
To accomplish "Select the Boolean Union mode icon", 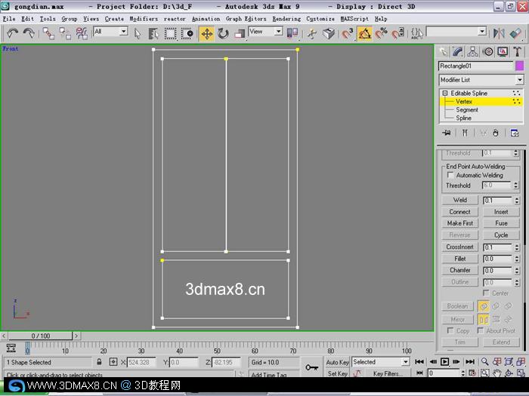I will click(x=484, y=306).
